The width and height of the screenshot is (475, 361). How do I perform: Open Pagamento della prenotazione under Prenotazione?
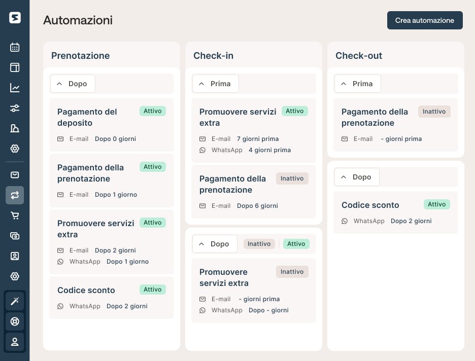[x=112, y=181]
